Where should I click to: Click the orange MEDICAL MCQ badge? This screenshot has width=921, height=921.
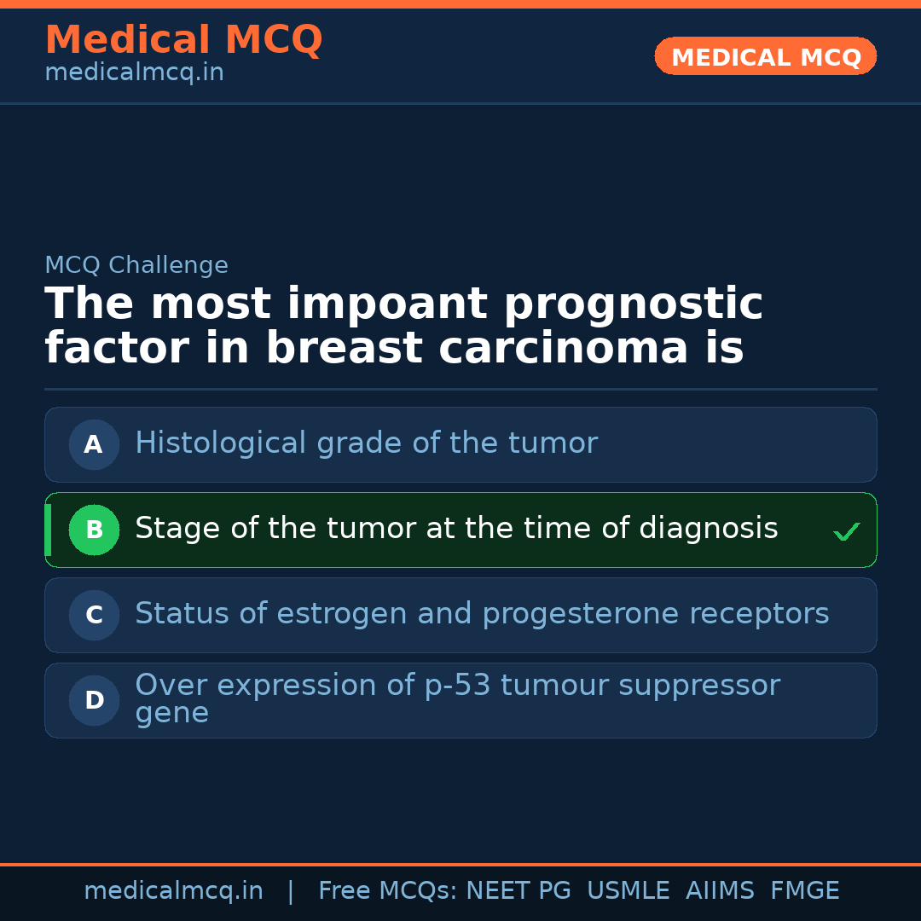coord(765,56)
